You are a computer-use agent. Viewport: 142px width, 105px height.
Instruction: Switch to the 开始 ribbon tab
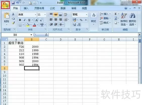tap(15, 8)
